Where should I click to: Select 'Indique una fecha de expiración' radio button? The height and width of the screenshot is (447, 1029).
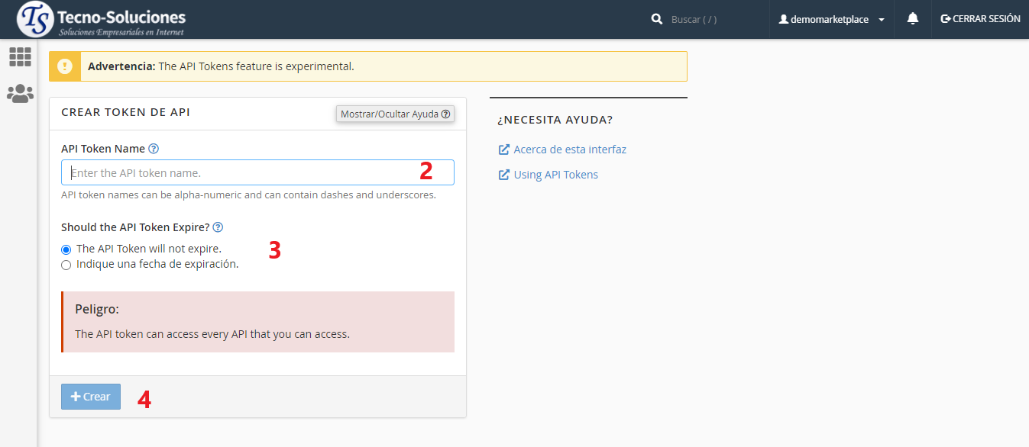(x=66, y=265)
